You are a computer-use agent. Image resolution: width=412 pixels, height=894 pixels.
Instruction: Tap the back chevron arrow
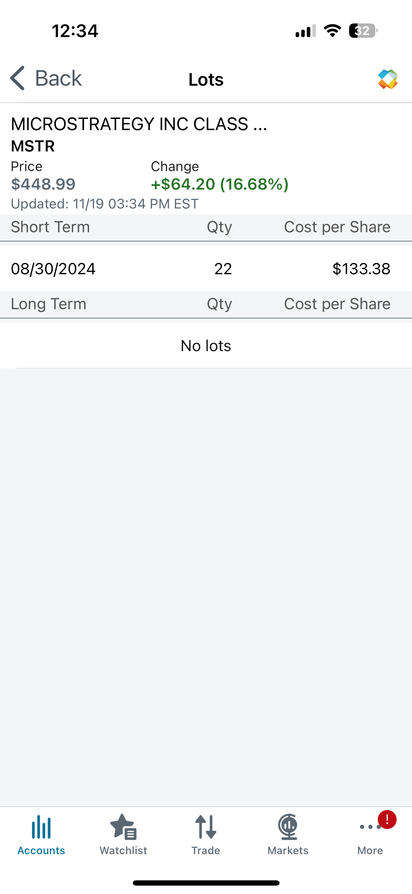pos(17,78)
